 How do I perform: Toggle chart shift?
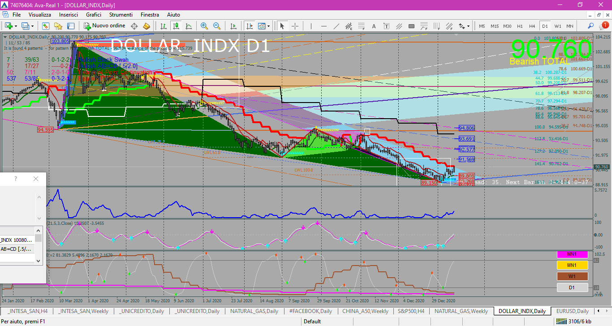(x=249, y=26)
